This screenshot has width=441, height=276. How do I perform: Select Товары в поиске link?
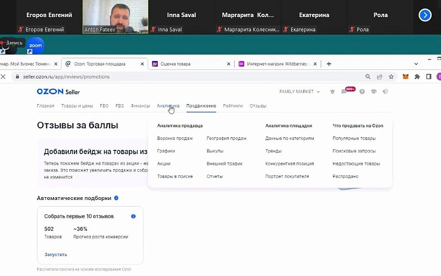(175, 176)
